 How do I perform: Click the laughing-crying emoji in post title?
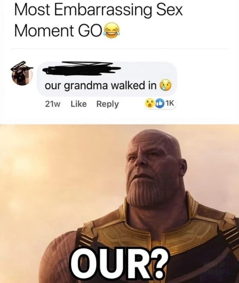pos(112,31)
